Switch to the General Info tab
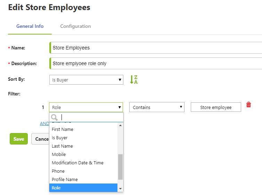262x195 pixels. tap(30, 26)
